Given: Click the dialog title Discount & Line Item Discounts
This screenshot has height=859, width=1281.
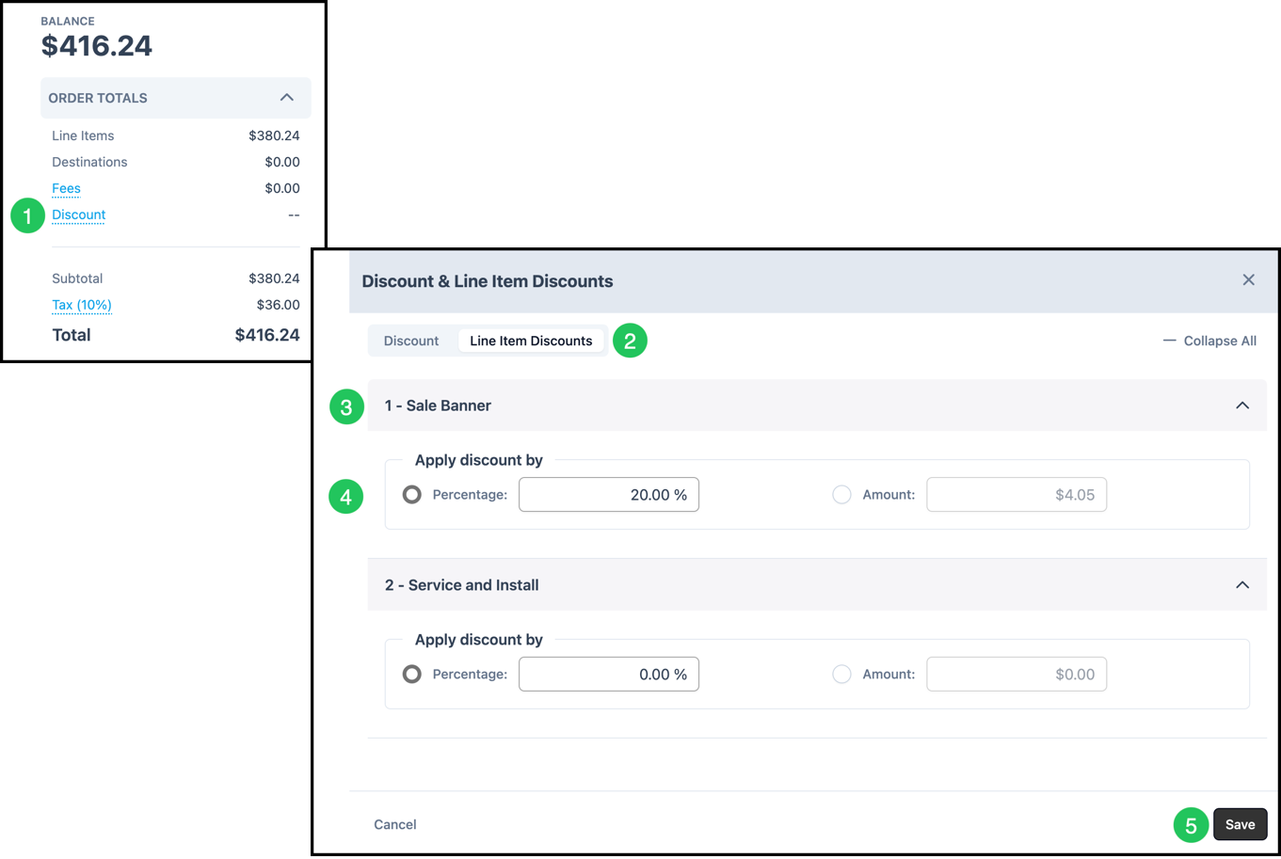Looking at the screenshot, I should pyautogui.click(x=488, y=281).
